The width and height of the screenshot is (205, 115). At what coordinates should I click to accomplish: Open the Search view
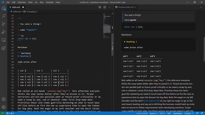click(4, 16)
